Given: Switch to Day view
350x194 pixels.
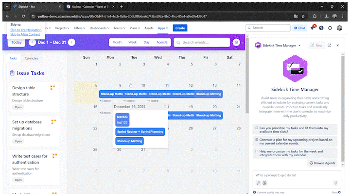Looking at the screenshot, I should (146, 42).
